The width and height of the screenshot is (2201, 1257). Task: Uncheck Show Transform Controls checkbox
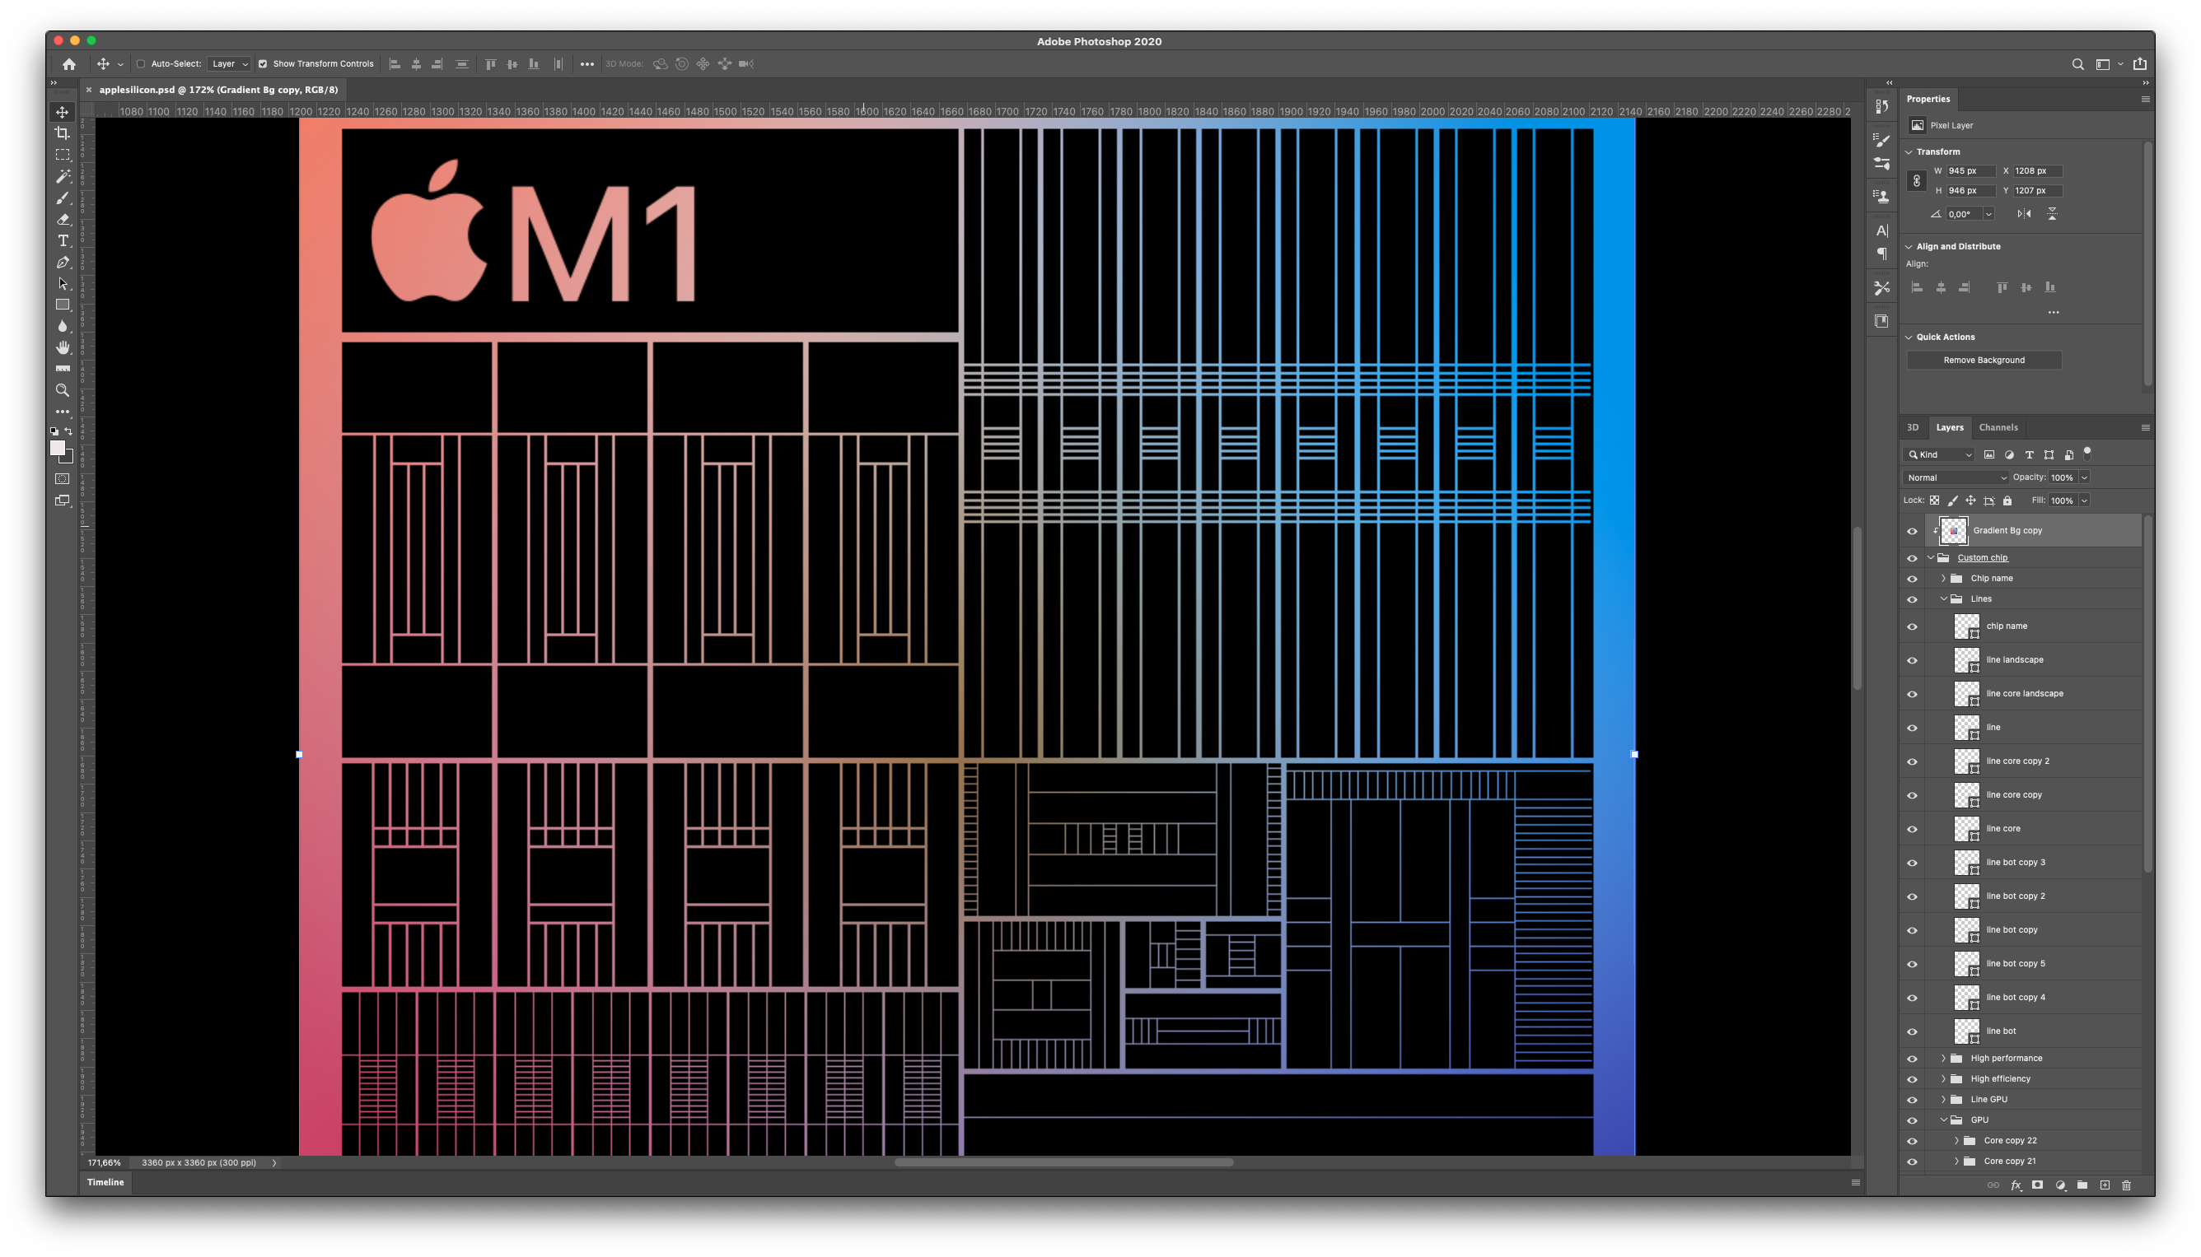[263, 64]
